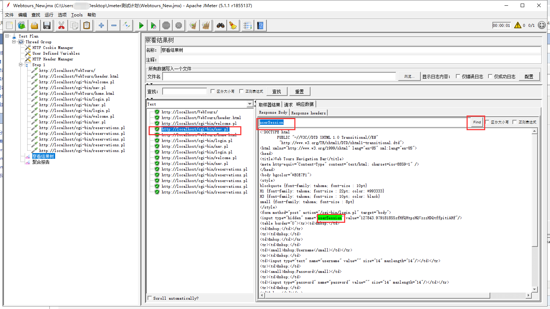
Task: Toggle the 仅错误日志 checkbox
Action: [x=458, y=77]
